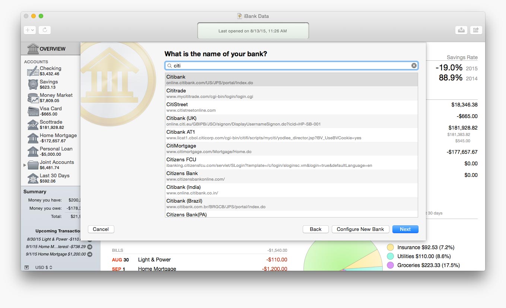Click the export/share toolbar icon
Screen dimensions: 506x308
[476, 30]
